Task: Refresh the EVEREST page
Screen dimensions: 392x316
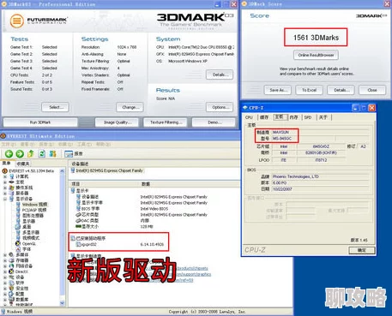Action: (42, 154)
